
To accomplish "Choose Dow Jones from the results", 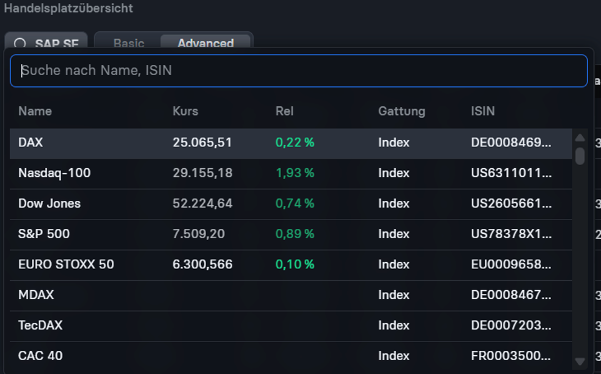I will click(291, 203).
